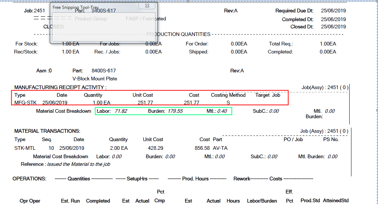Image resolution: width=378 pixels, height=204 pixels.
Task: Select the Labor value 71.82
Action: pos(121,111)
